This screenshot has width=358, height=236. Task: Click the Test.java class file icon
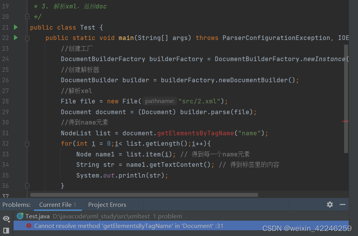coord(20,216)
